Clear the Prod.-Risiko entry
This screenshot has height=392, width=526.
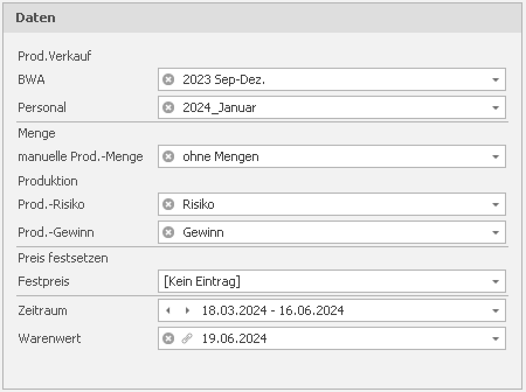[168, 204]
